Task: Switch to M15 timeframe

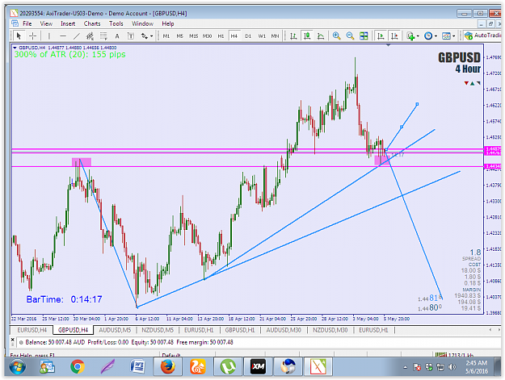Action: (x=193, y=36)
